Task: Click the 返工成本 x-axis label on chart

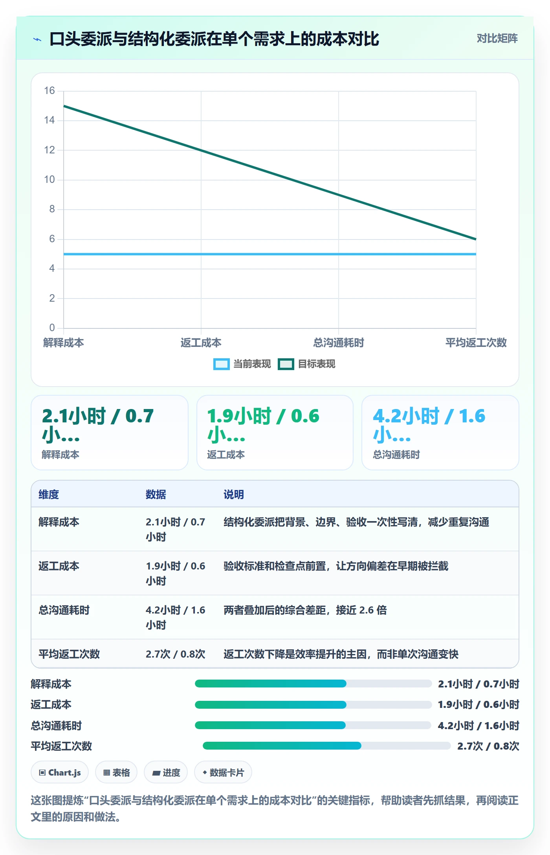Action: 201,343
